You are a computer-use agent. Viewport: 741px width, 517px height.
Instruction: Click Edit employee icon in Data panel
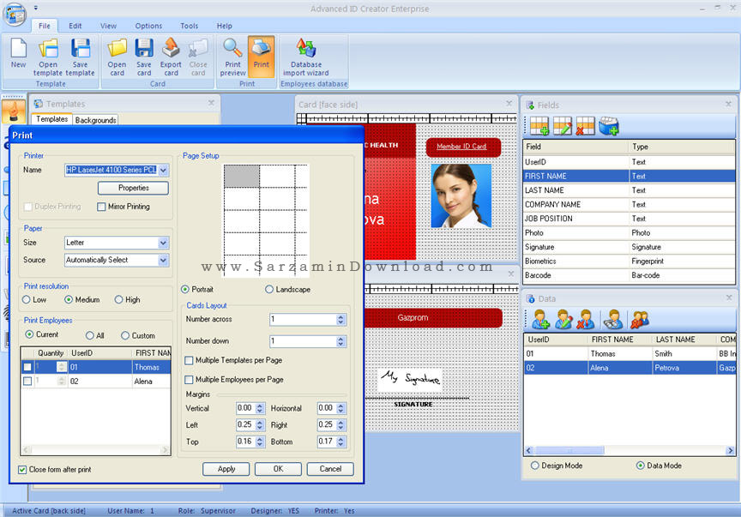(x=563, y=320)
